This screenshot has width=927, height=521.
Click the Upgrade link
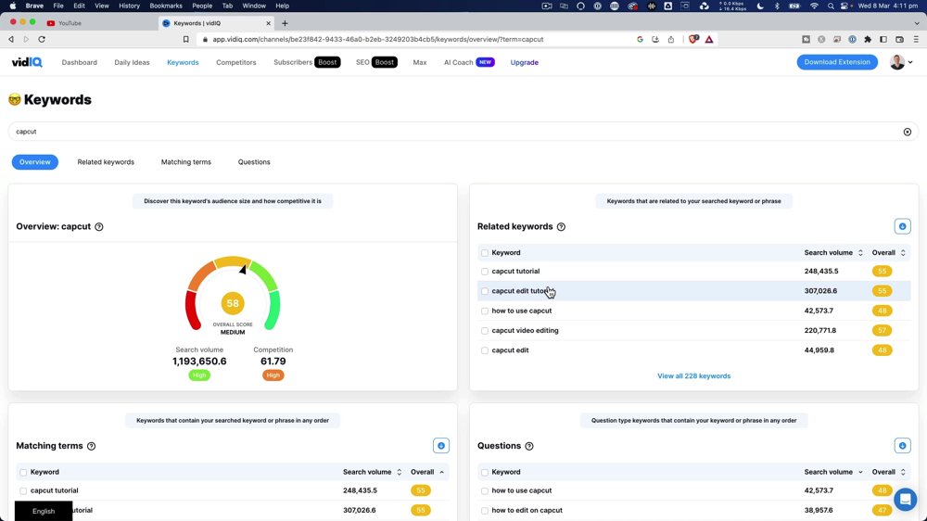[x=525, y=62]
